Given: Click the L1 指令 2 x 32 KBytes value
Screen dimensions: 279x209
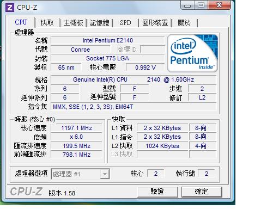Looking at the screenshot, I should (x=162, y=137).
